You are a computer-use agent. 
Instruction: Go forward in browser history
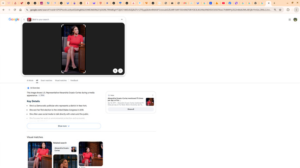point(9,10)
